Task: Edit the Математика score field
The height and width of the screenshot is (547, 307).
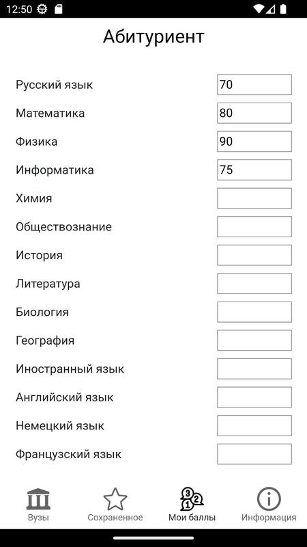Action: (254, 113)
